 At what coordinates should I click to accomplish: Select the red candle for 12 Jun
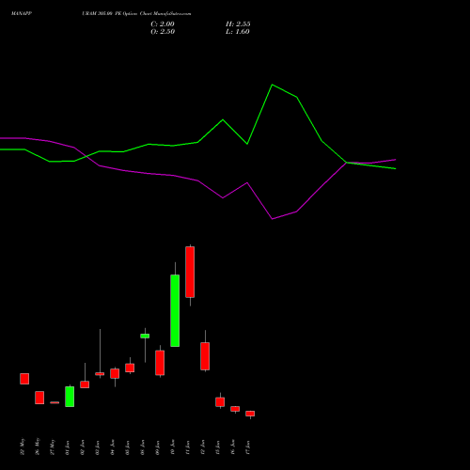coord(205,356)
